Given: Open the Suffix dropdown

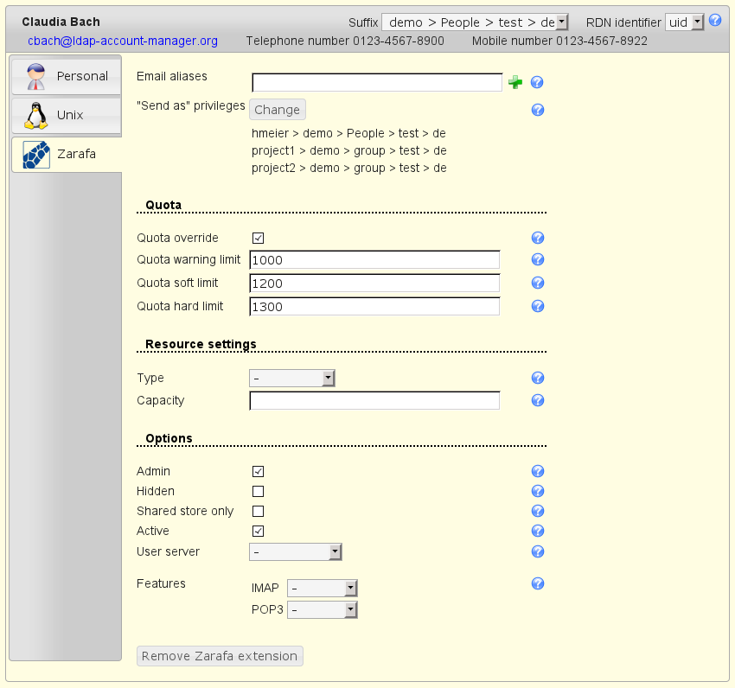Looking at the screenshot, I should (x=475, y=22).
